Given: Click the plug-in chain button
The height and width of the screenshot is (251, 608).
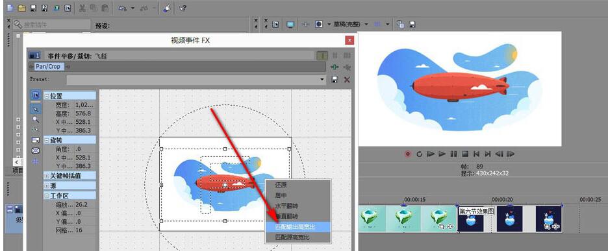Looking at the screenshot, I should tap(335, 67).
